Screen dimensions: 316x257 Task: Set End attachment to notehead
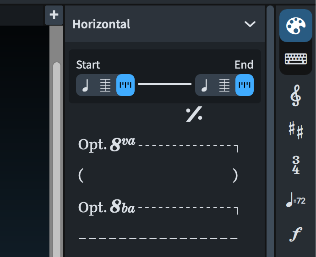(x=204, y=86)
